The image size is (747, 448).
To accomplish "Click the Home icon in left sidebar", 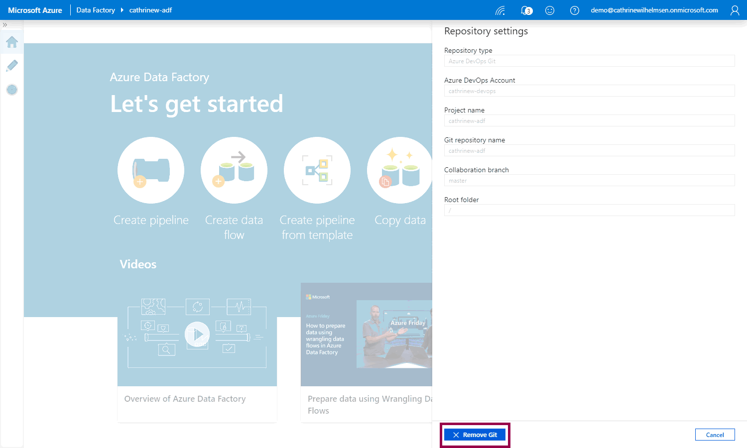I will click(12, 42).
